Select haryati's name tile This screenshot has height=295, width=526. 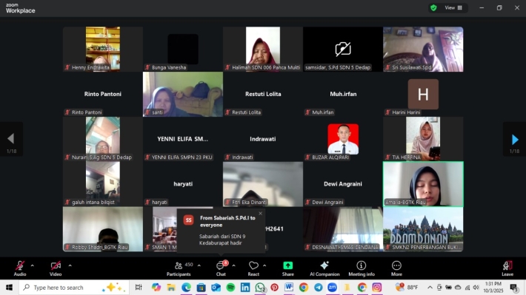[x=183, y=184]
